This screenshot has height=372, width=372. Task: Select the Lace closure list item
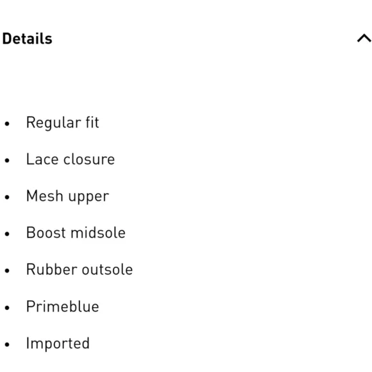[71, 159]
